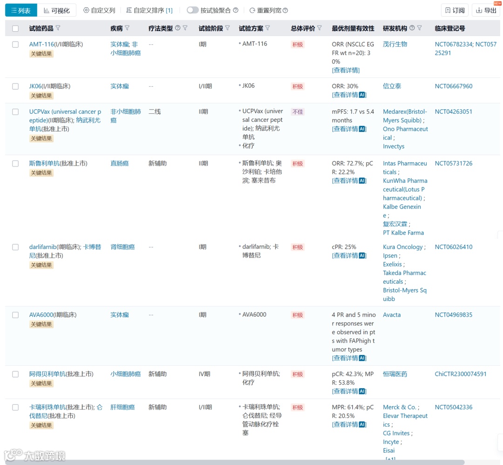Open registry NCT04969835
503x465 pixels.
[454, 315]
